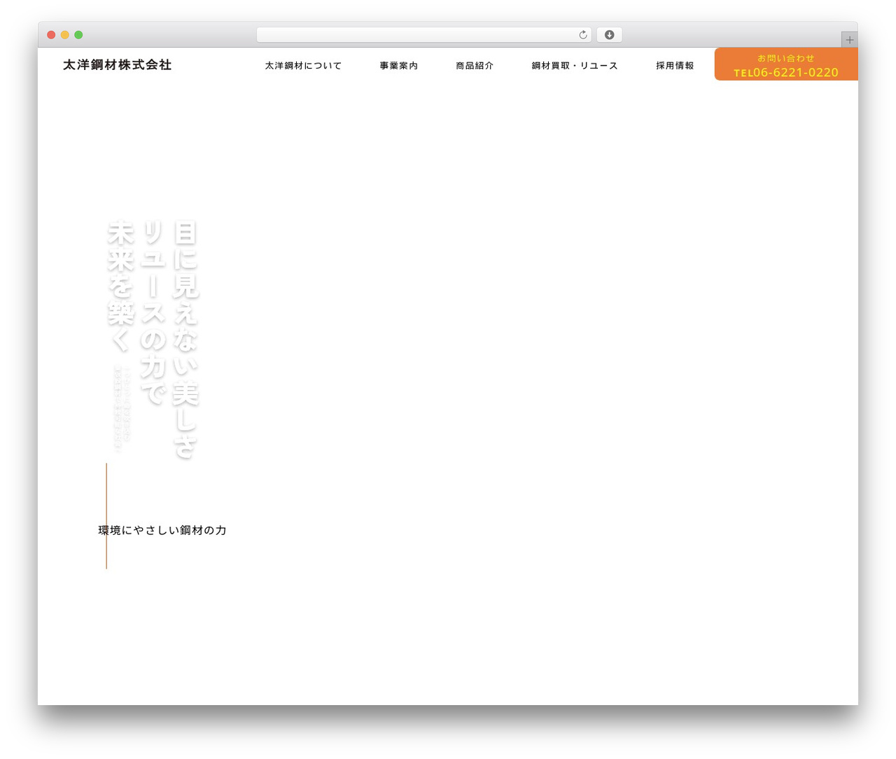Open the 採用情報 page link
Screen dimensions: 896x759
click(x=675, y=66)
